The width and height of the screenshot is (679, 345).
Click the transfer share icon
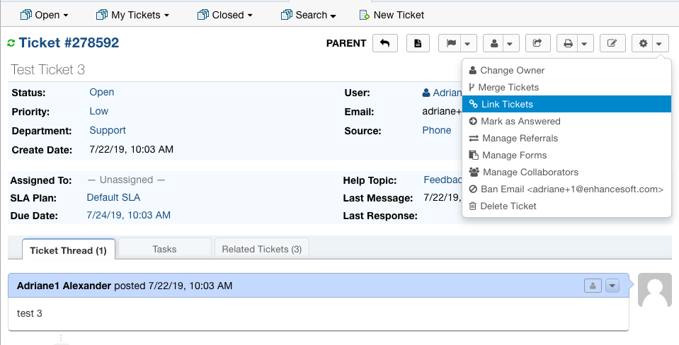537,44
